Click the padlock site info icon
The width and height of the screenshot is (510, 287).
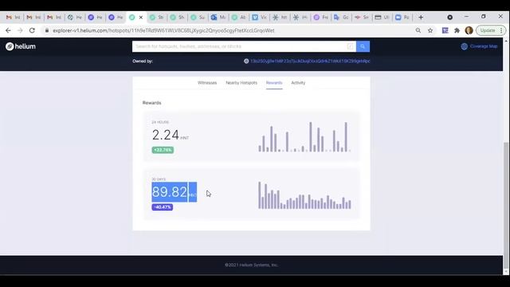[47, 30]
